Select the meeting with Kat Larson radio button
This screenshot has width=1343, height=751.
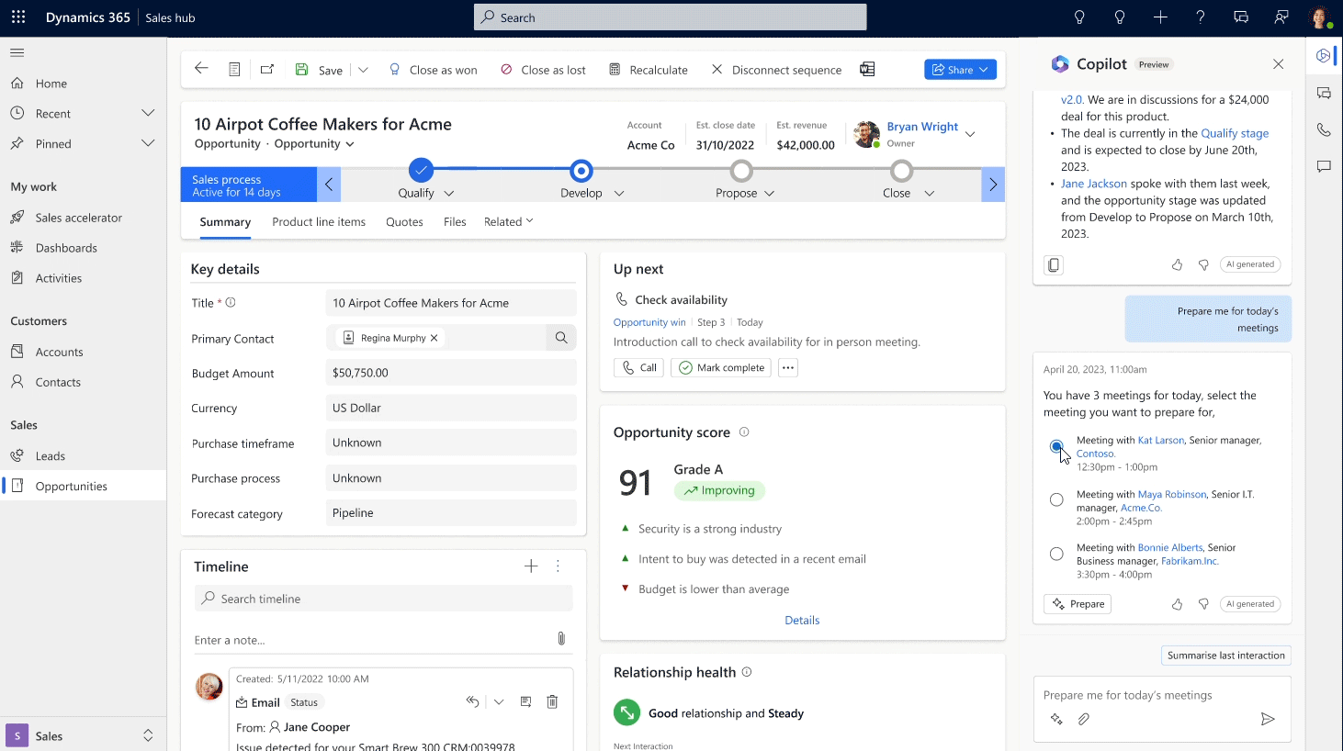coord(1056,445)
